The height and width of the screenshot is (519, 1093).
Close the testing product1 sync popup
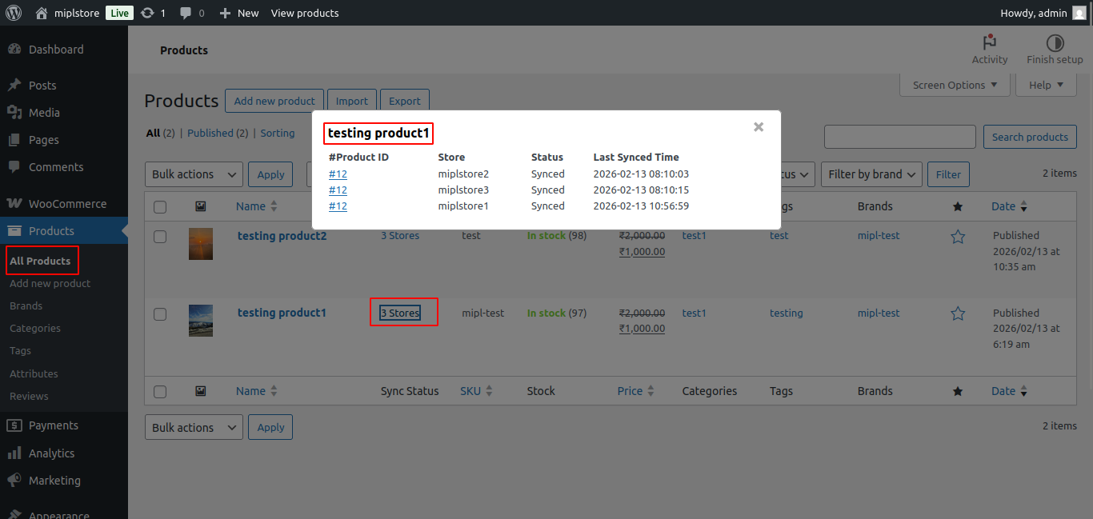click(759, 126)
